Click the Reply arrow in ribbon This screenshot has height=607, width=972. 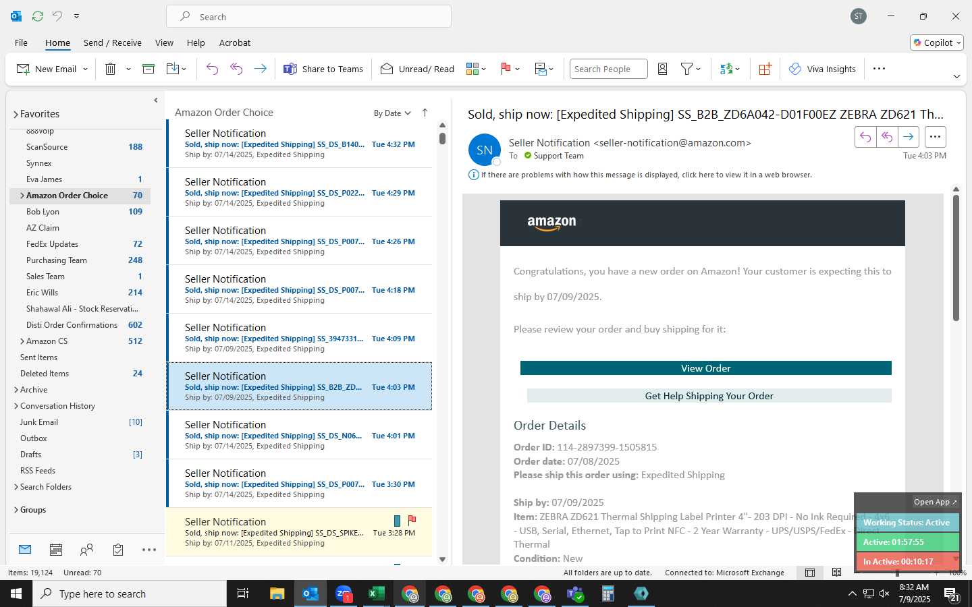tap(212, 69)
